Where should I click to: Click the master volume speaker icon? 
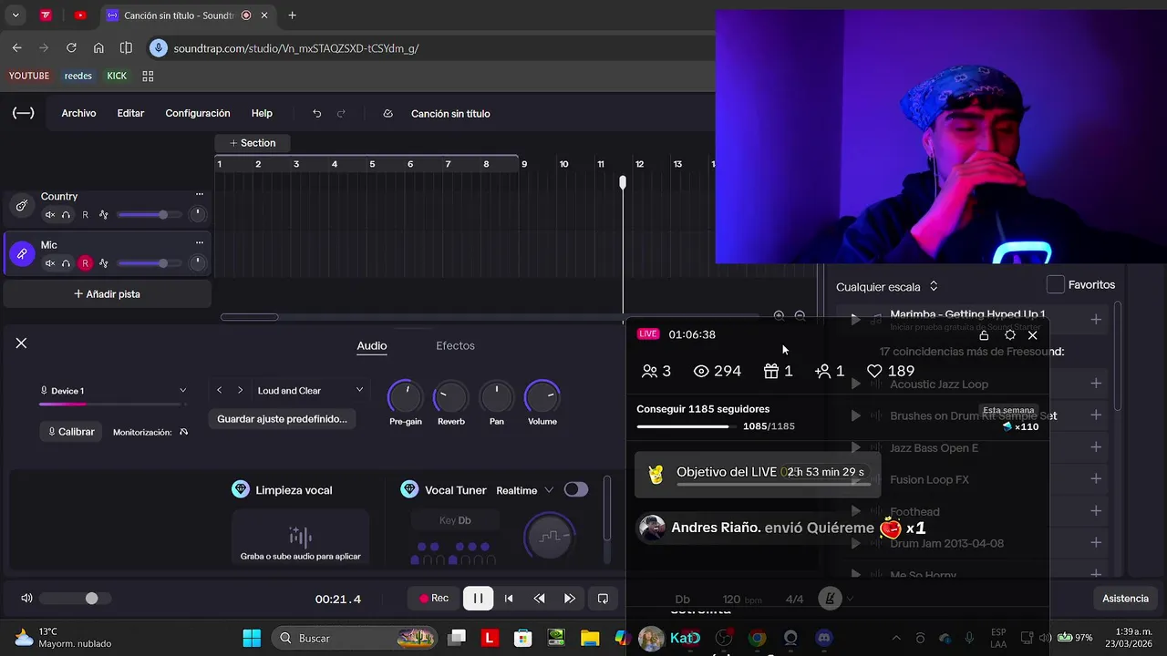pos(26,599)
